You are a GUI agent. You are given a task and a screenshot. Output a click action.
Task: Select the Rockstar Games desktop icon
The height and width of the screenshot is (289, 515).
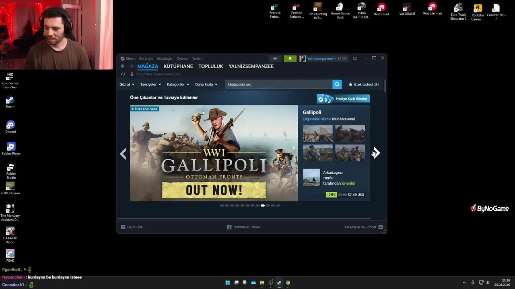coord(478,12)
